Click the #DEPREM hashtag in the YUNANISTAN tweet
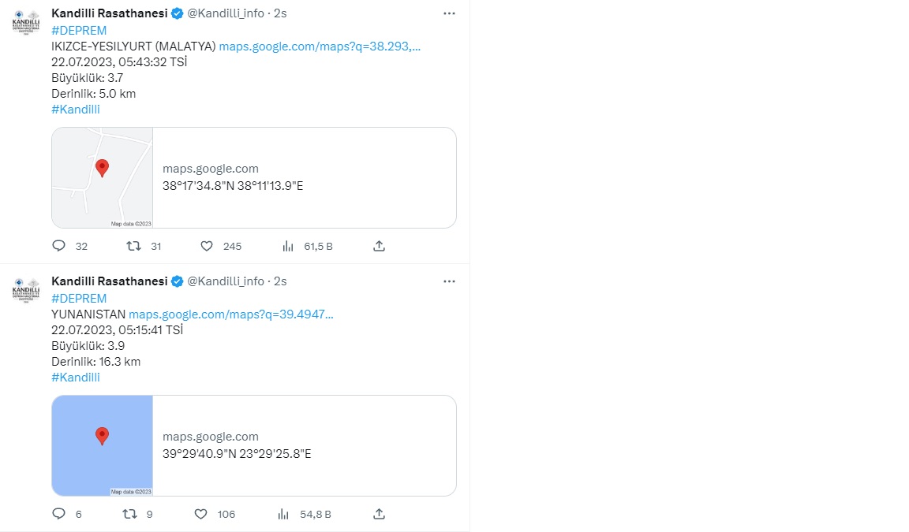The width and height of the screenshot is (909, 532). click(x=79, y=298)
